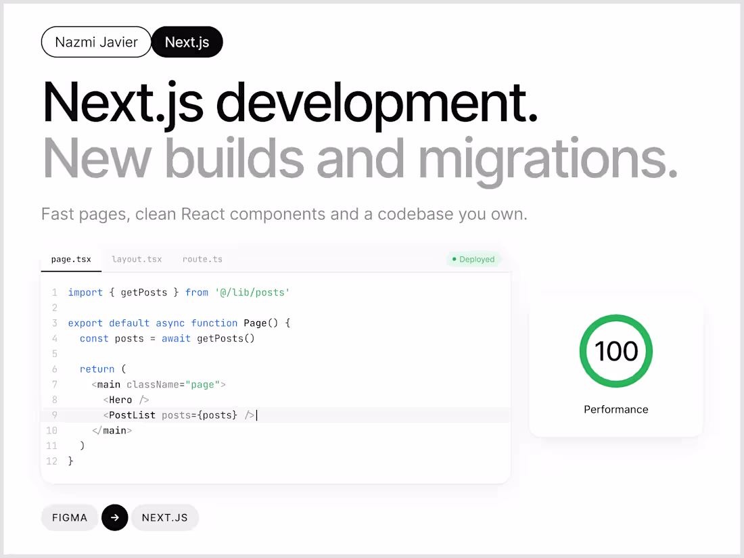The image size is (744, 558).
Task: Click the FIGMA tag
Action: 70,517
